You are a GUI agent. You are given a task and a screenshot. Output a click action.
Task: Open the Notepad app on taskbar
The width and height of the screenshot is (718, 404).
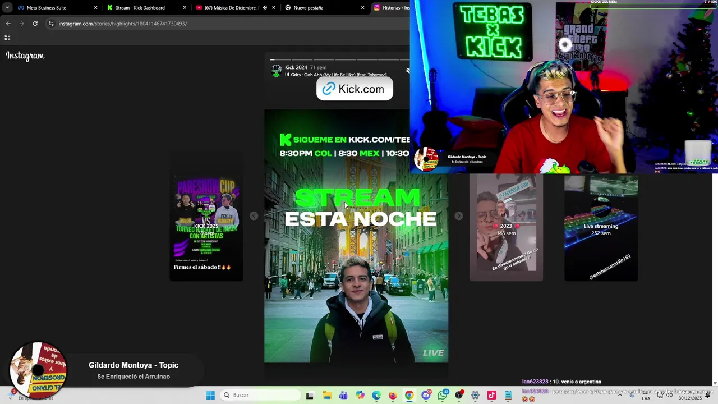[x=508, y=395]
